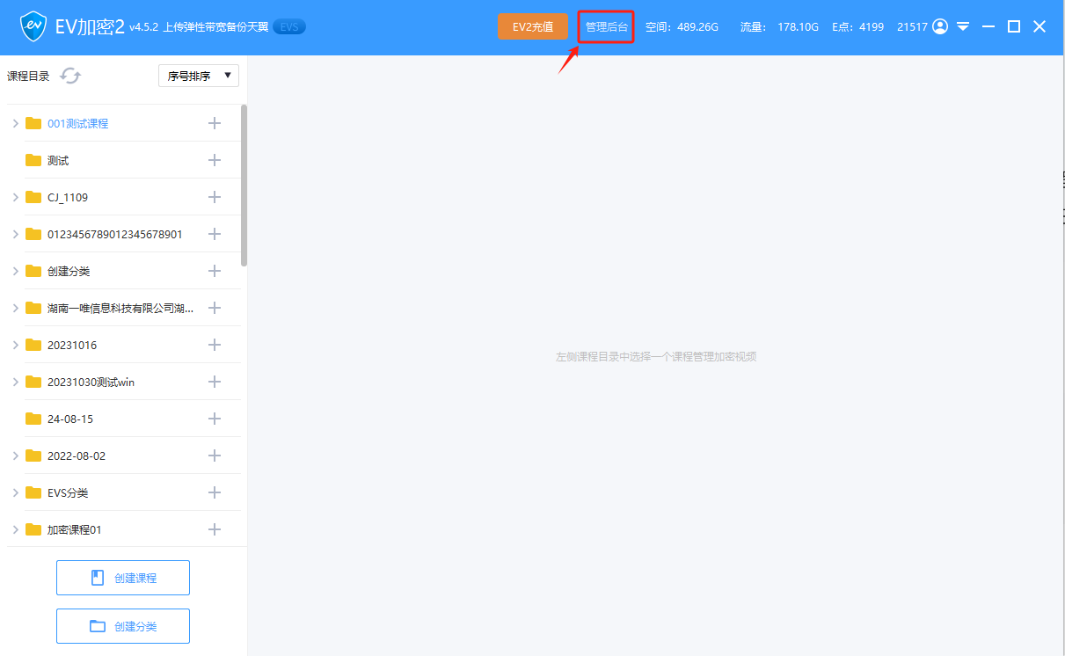Click the 创建分类 button
The image size is (1065, 656).
tap(123, 626)
